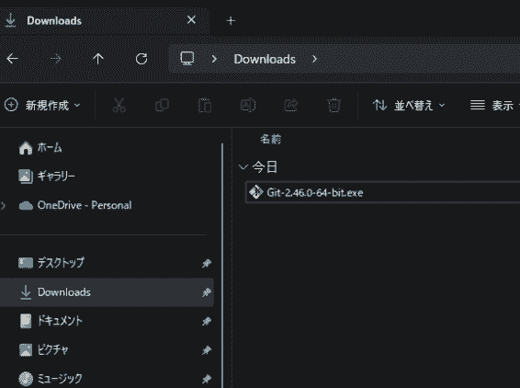Select the Downloads tab

[99, 20]
